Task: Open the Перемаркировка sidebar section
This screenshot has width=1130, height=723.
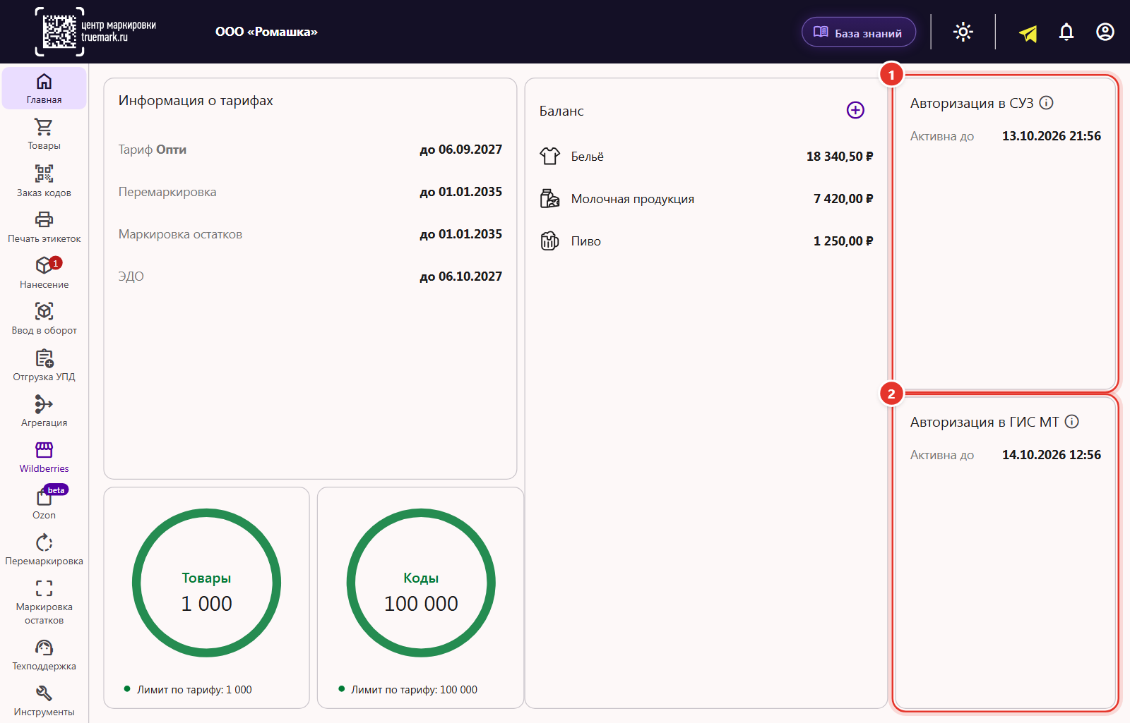Action: pos(44,549)
